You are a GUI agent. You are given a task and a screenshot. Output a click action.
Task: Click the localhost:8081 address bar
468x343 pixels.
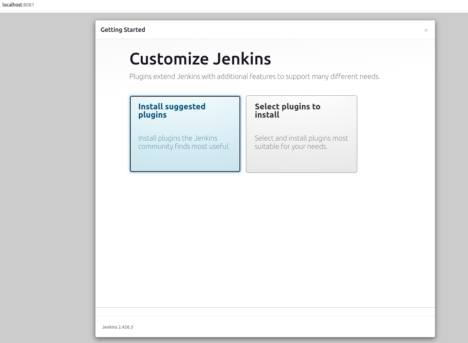click(18, 5)
